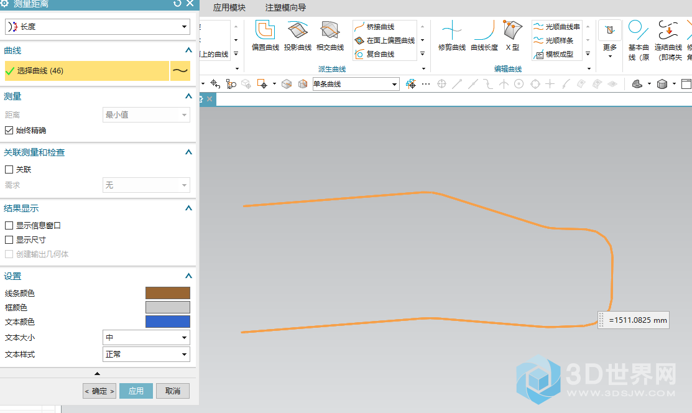Collapse the 关联测量和检查 section
The image size is (692, 413).
188,152
